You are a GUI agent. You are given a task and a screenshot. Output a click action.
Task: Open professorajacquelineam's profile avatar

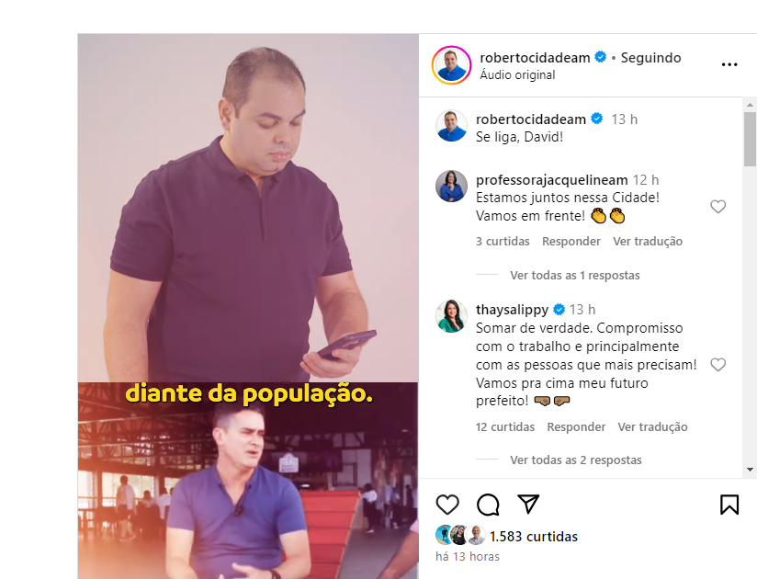pos(451,186)
